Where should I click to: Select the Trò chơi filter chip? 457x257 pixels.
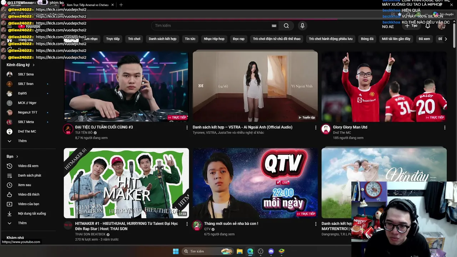tap(134, 39)
